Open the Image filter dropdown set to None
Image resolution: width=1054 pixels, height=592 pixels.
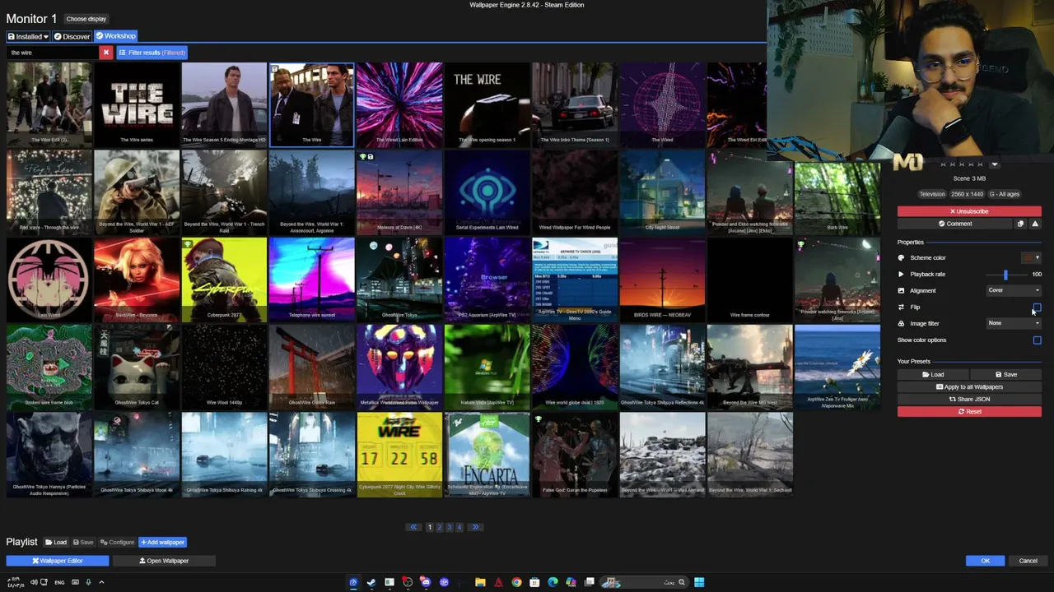[1014, 323]
